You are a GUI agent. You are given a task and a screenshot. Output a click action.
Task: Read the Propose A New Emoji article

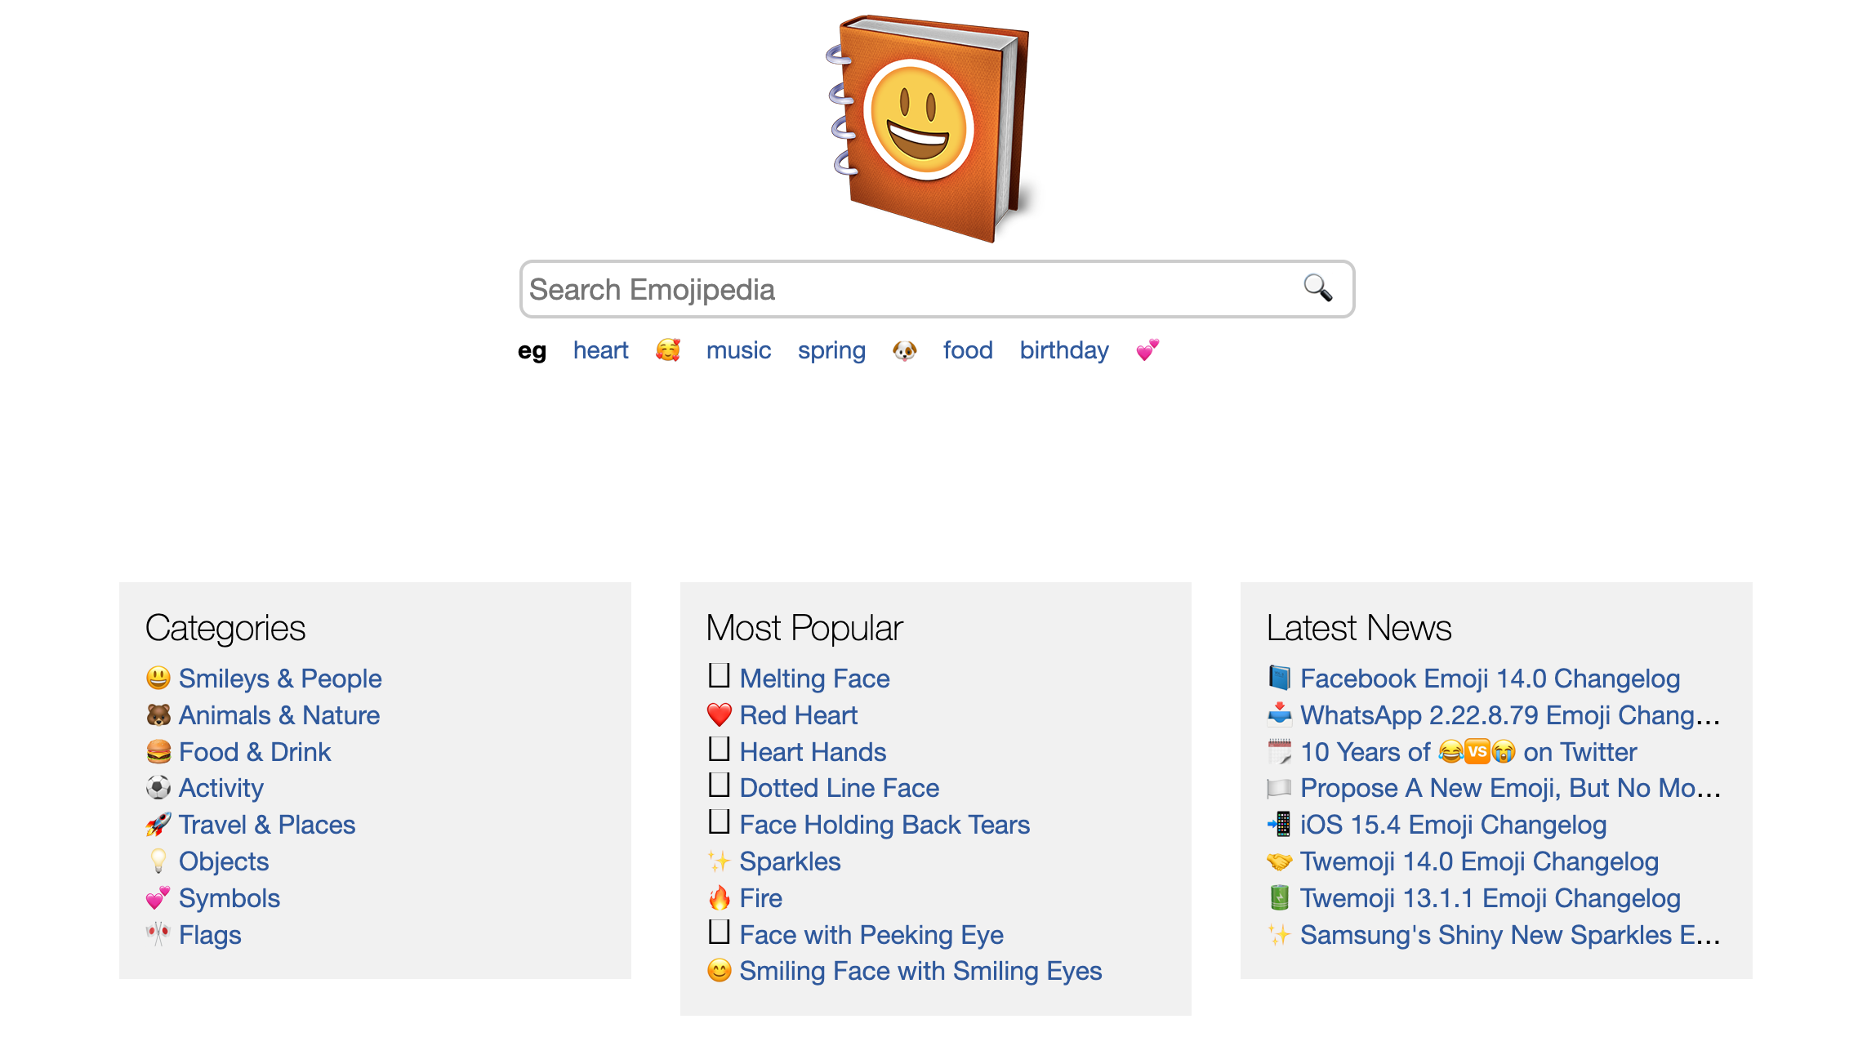(1510, 788)
